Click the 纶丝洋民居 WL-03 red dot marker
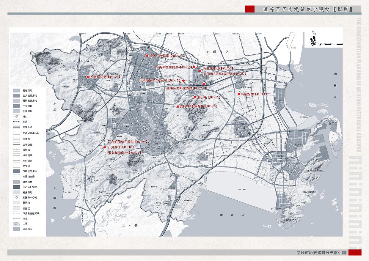369x261 pixels. (88, 77)
